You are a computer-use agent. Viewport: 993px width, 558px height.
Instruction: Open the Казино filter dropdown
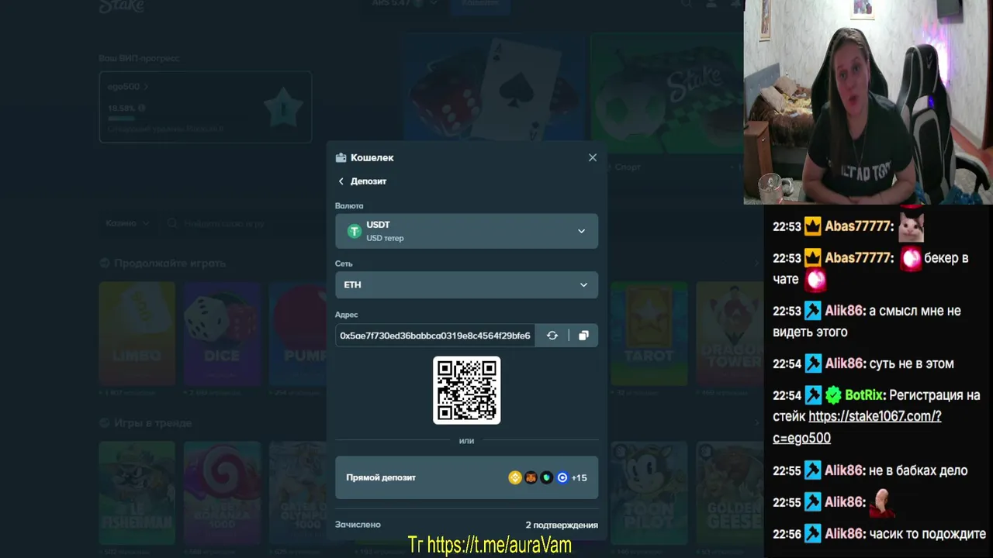[127, 223]
